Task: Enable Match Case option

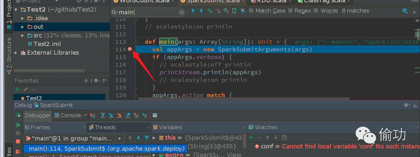Action: pos(267,11)
